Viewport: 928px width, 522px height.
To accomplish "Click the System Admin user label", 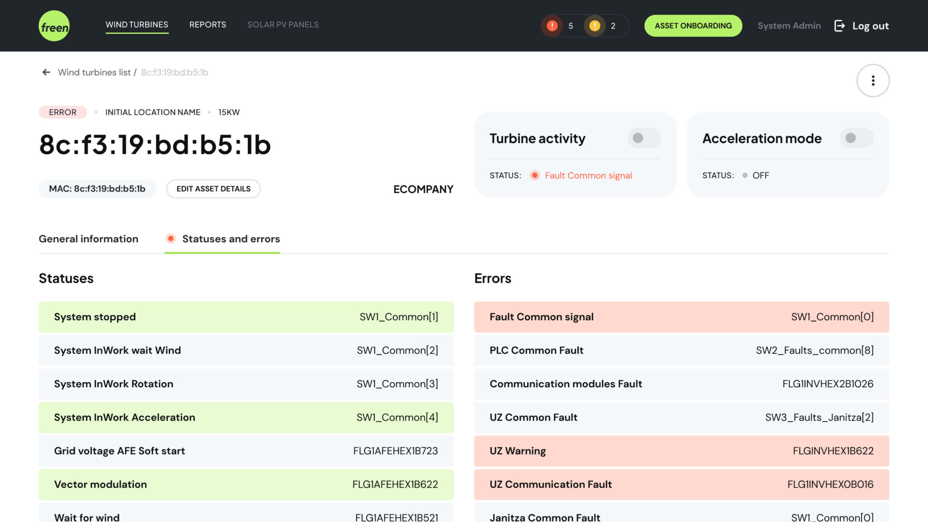I will (x=789, y=26).
